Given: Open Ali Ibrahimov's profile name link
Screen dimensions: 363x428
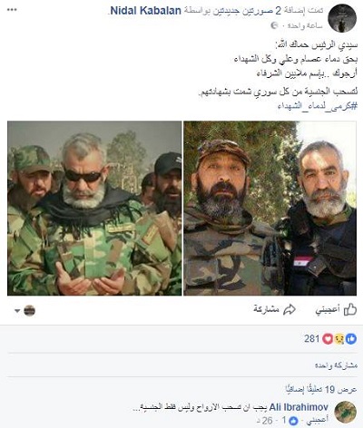Looking at the screenshot, I should (299, 407).
